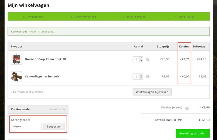Image resolution: width=217 pixels, height=140 pixels.
Task: Follow the Ga verder met winkelen link
Action: 27,92
